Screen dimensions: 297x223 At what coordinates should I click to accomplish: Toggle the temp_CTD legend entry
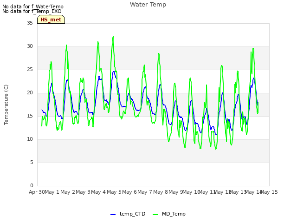click(128, 214)
